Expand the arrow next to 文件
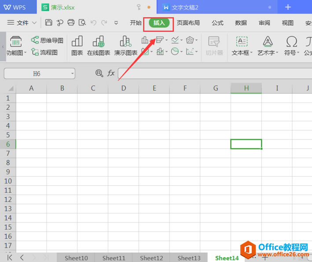Image resolution: width=312 pixels, height=262 pixels. pos(34,23)
